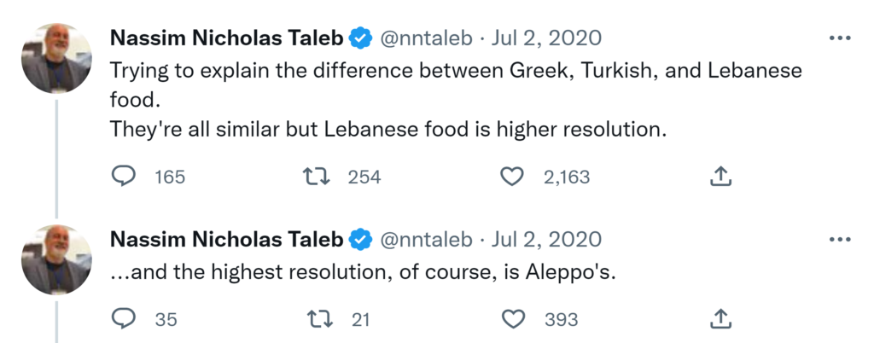Click verified badge on the Aleppo tweet
This screenshot has height=343, width=874.
362,240
